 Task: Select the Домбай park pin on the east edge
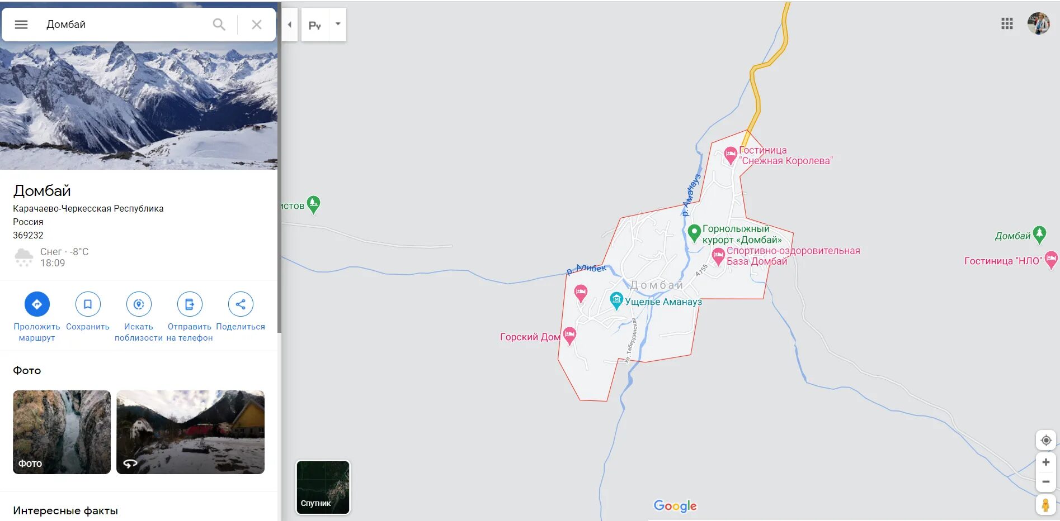tap(1039, 234)
